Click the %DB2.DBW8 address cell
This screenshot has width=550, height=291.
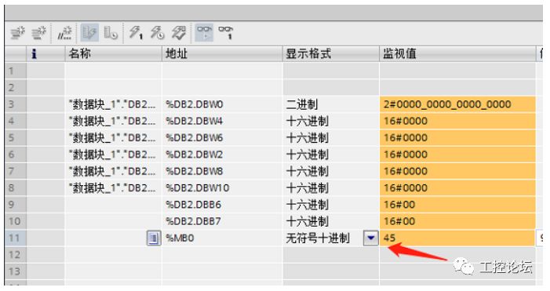pos(222,171)
